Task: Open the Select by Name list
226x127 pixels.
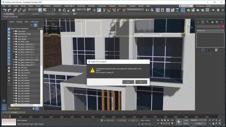Action: point(45,10)
